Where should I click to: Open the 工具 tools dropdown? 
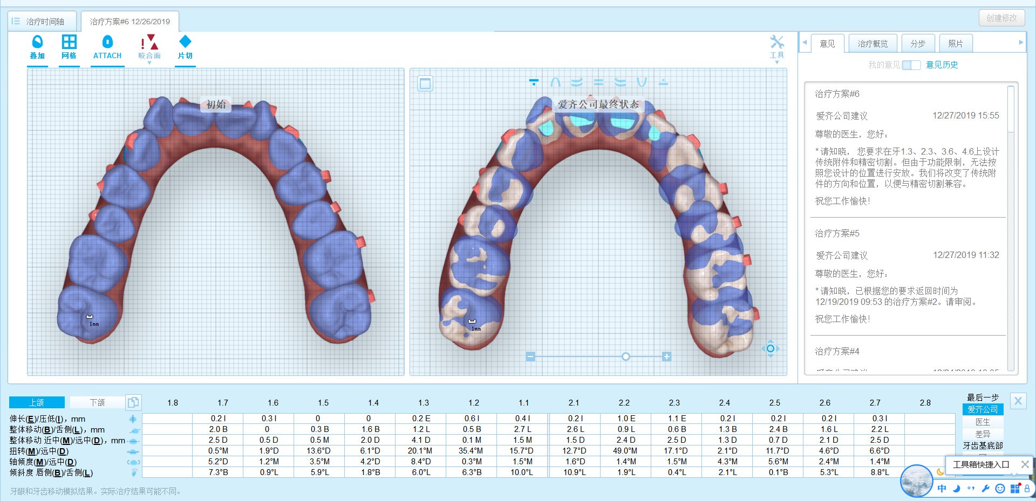pyautogui.click(x=776, y=47)
